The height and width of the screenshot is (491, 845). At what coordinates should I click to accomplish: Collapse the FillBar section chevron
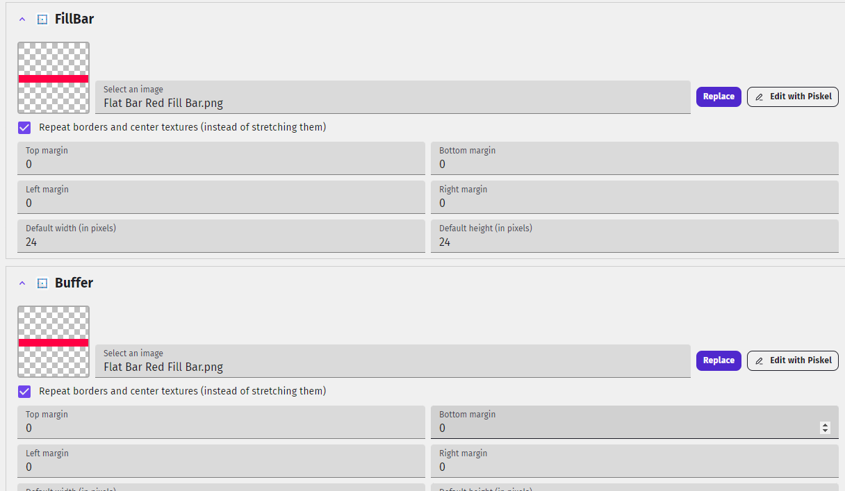[22, 19]
